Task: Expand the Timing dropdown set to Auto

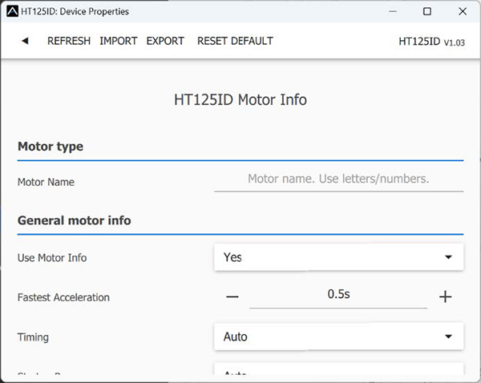Action: (x=338, y=337)
